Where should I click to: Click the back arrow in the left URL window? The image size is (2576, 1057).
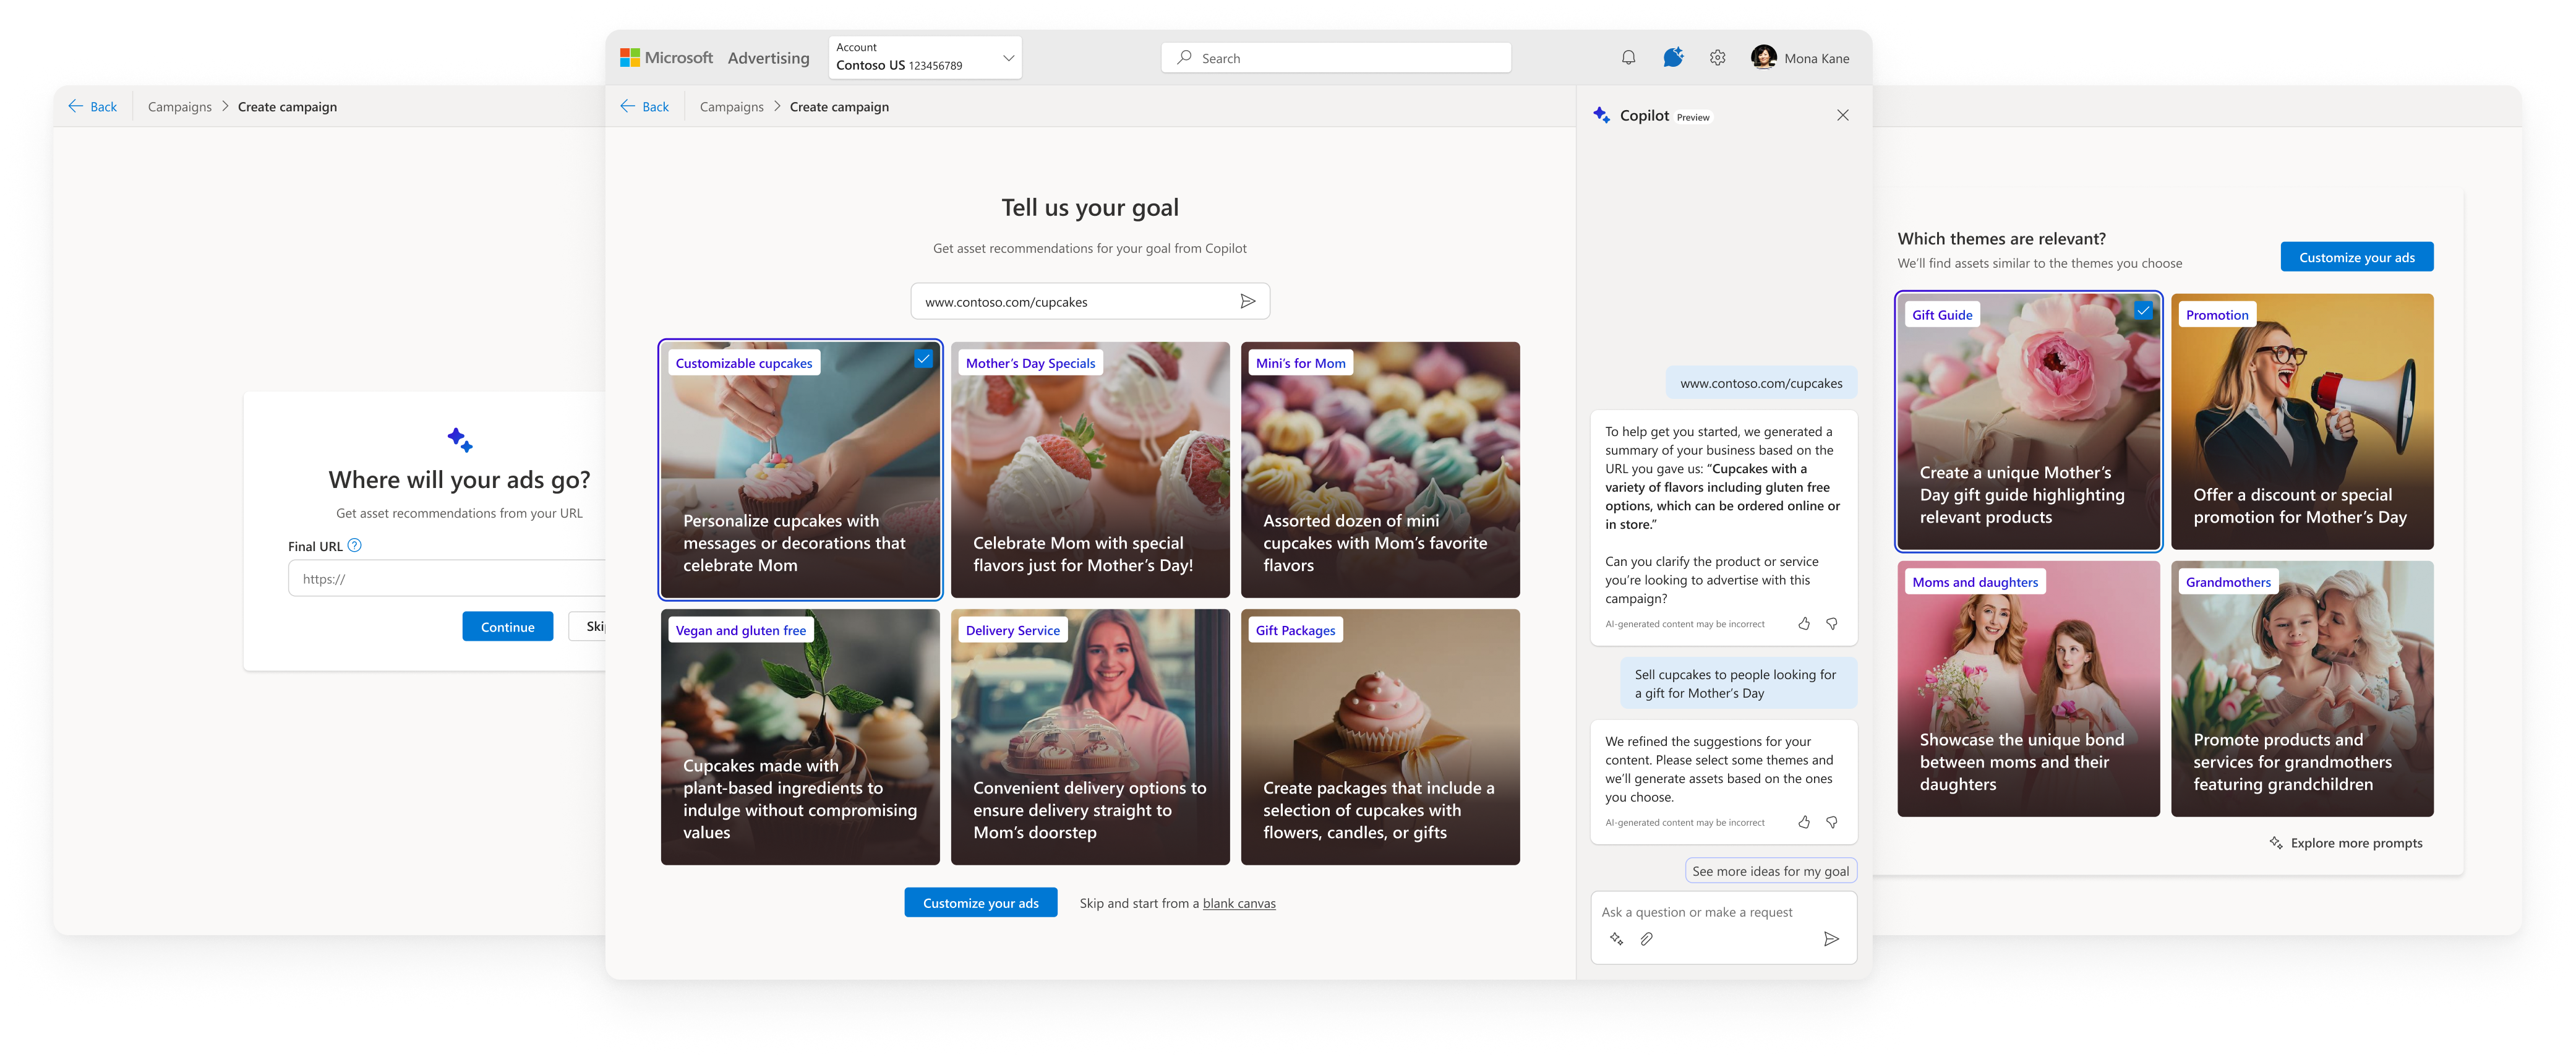click(x=75, y=106)
